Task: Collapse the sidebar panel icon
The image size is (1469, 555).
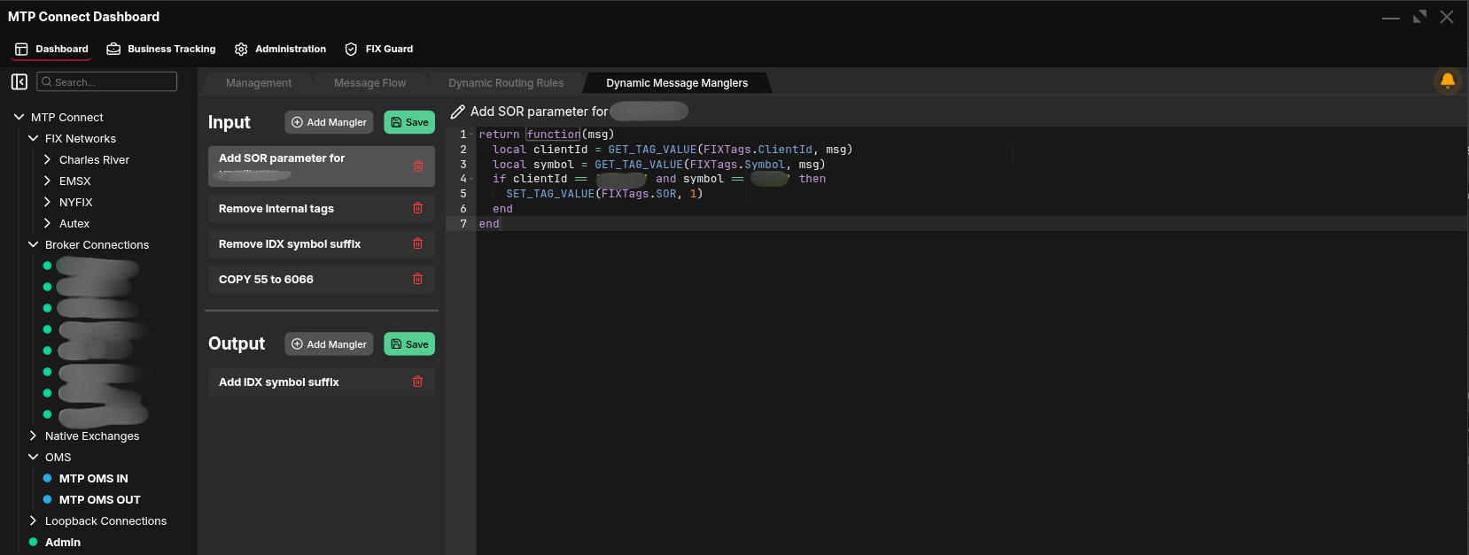Action: pos(19,82)
